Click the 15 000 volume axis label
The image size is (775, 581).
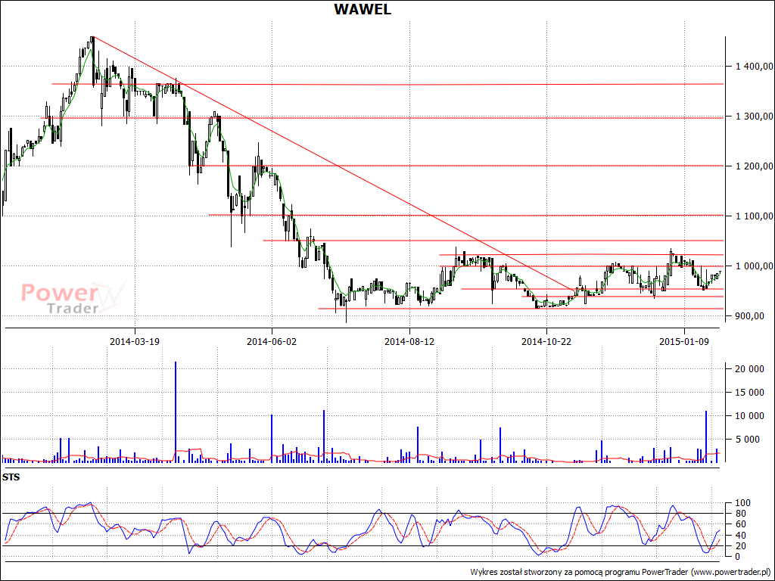pyautogui.click(x=749, y=393)
